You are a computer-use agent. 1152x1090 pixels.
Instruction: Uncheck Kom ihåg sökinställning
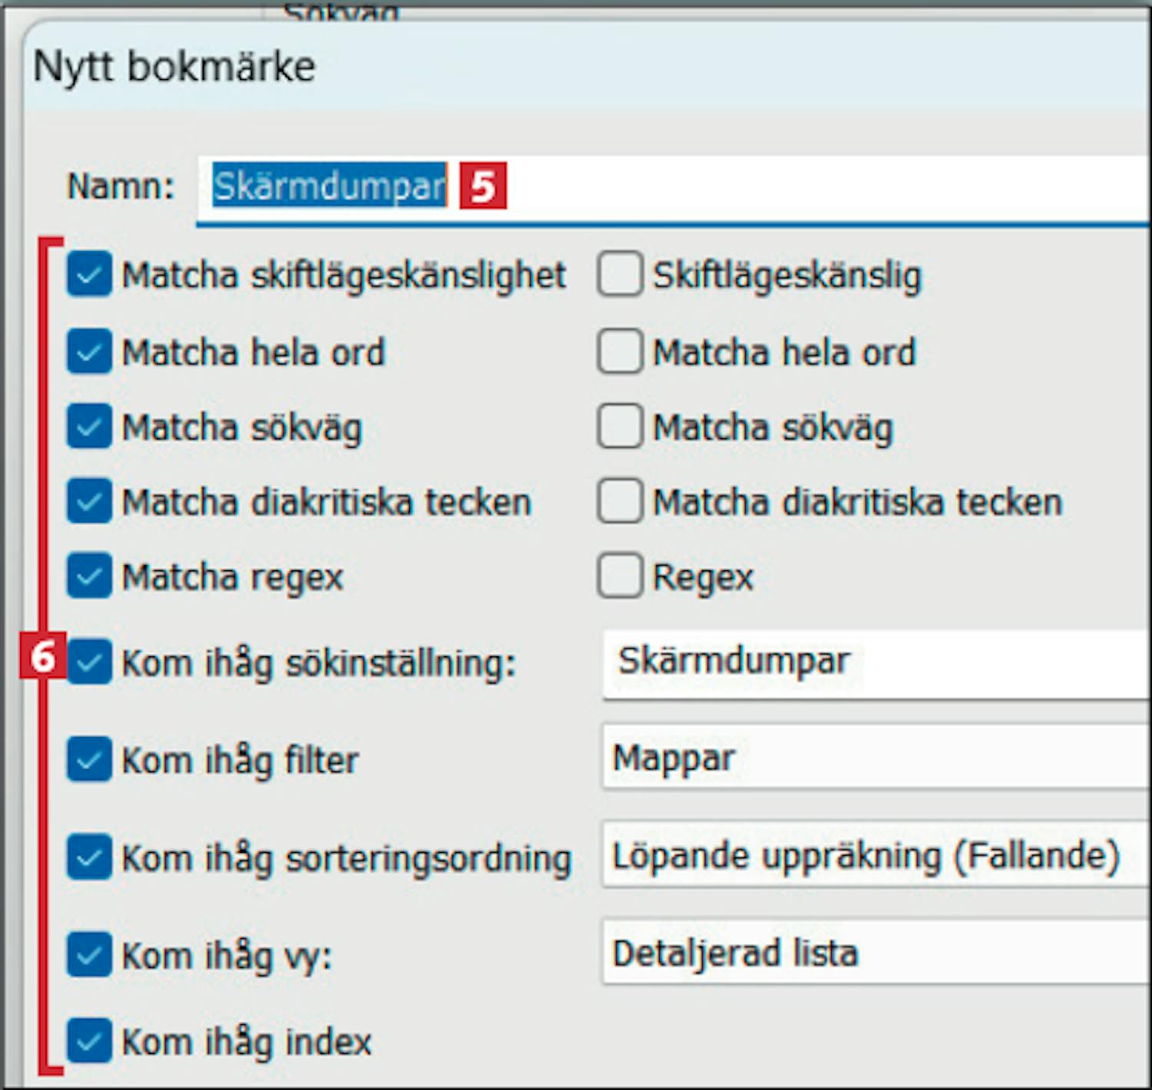(89, 662)
